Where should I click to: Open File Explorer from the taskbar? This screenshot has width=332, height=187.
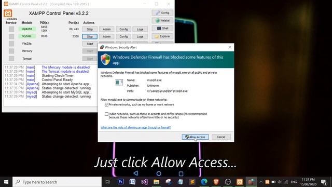(156, 182)
